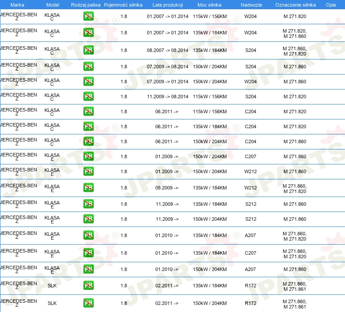Click the fuel icon for the C207 150kW row

tap(88, 156)
